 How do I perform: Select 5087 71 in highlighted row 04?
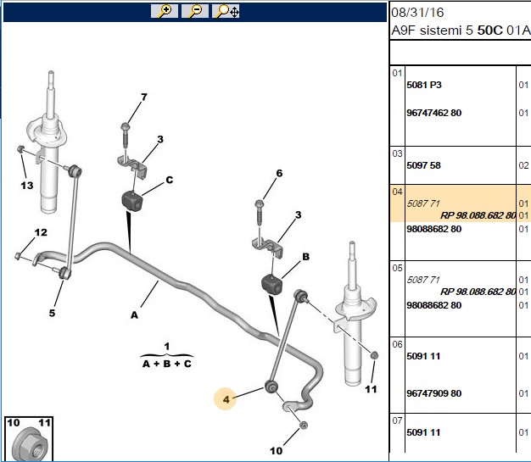tap(423, 203)
